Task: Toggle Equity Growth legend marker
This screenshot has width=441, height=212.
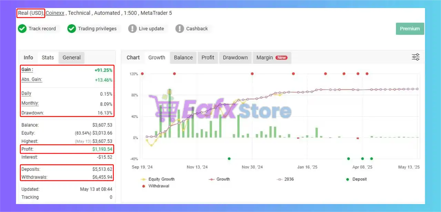Action: [x=144, y=179]
